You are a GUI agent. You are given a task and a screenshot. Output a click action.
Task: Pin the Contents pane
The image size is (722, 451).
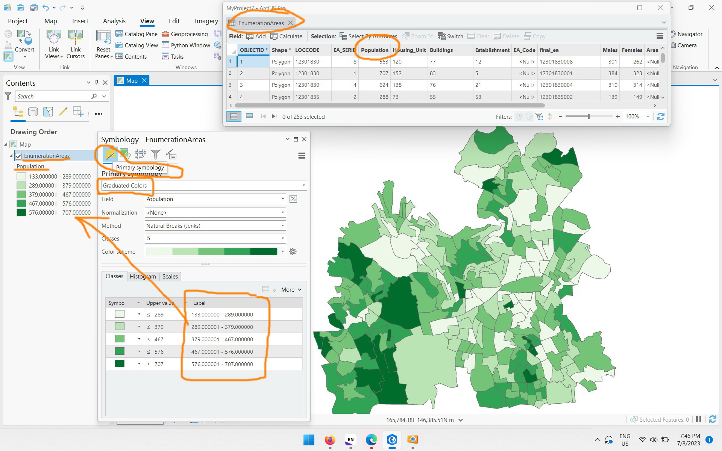97,83
